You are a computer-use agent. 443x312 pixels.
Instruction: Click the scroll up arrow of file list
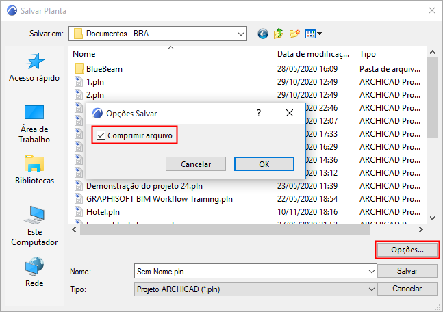[432, 52]
